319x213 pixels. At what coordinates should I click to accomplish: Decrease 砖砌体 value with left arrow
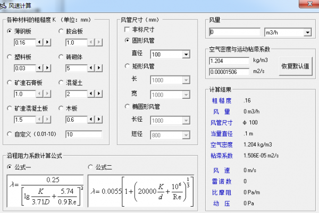91,68
